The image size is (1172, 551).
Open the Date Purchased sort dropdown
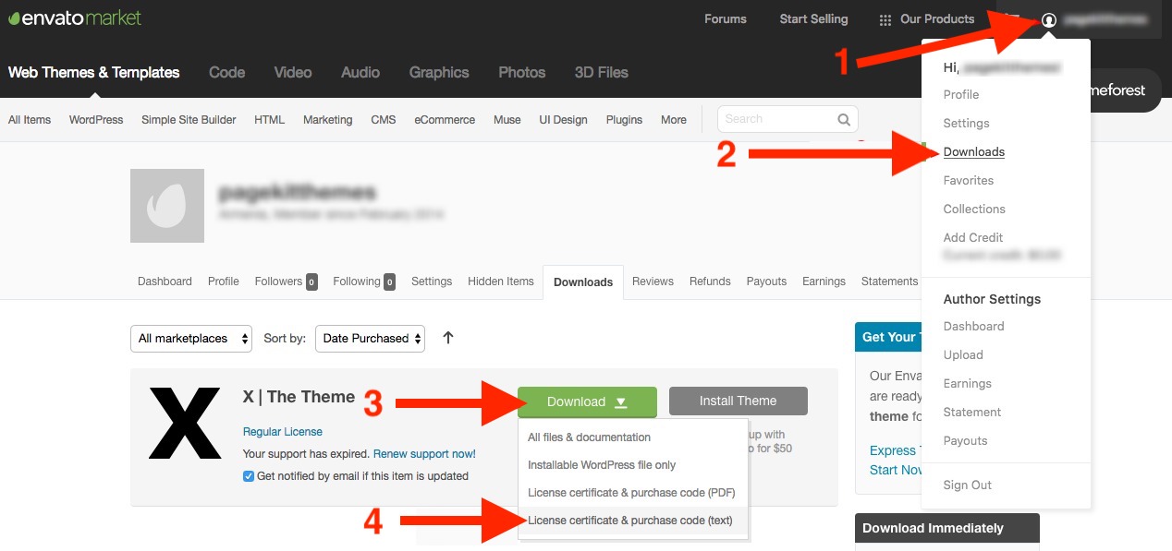(369, 338)
